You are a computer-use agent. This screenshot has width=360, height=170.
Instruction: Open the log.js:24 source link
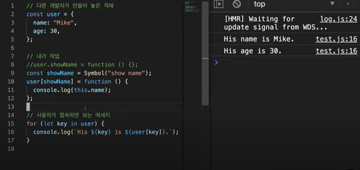(339, 19)
